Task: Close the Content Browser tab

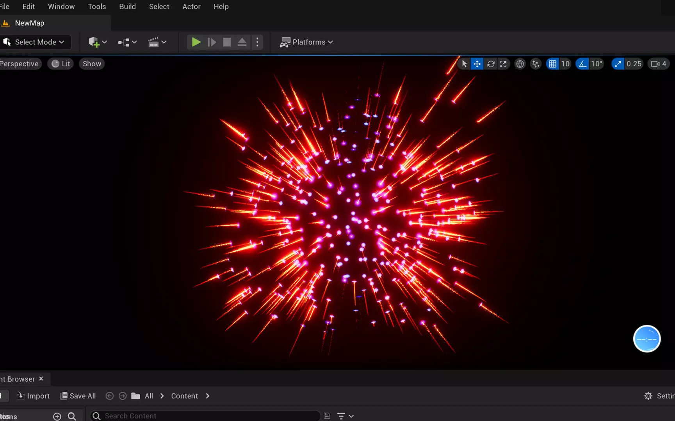Action: (x=41, y=379)
